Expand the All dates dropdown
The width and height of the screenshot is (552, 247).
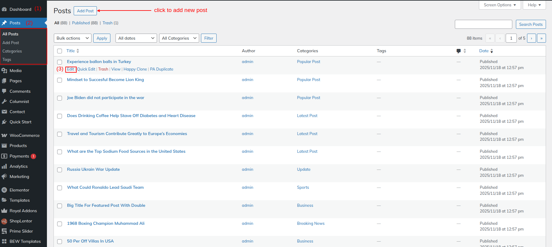pos(136,38)
